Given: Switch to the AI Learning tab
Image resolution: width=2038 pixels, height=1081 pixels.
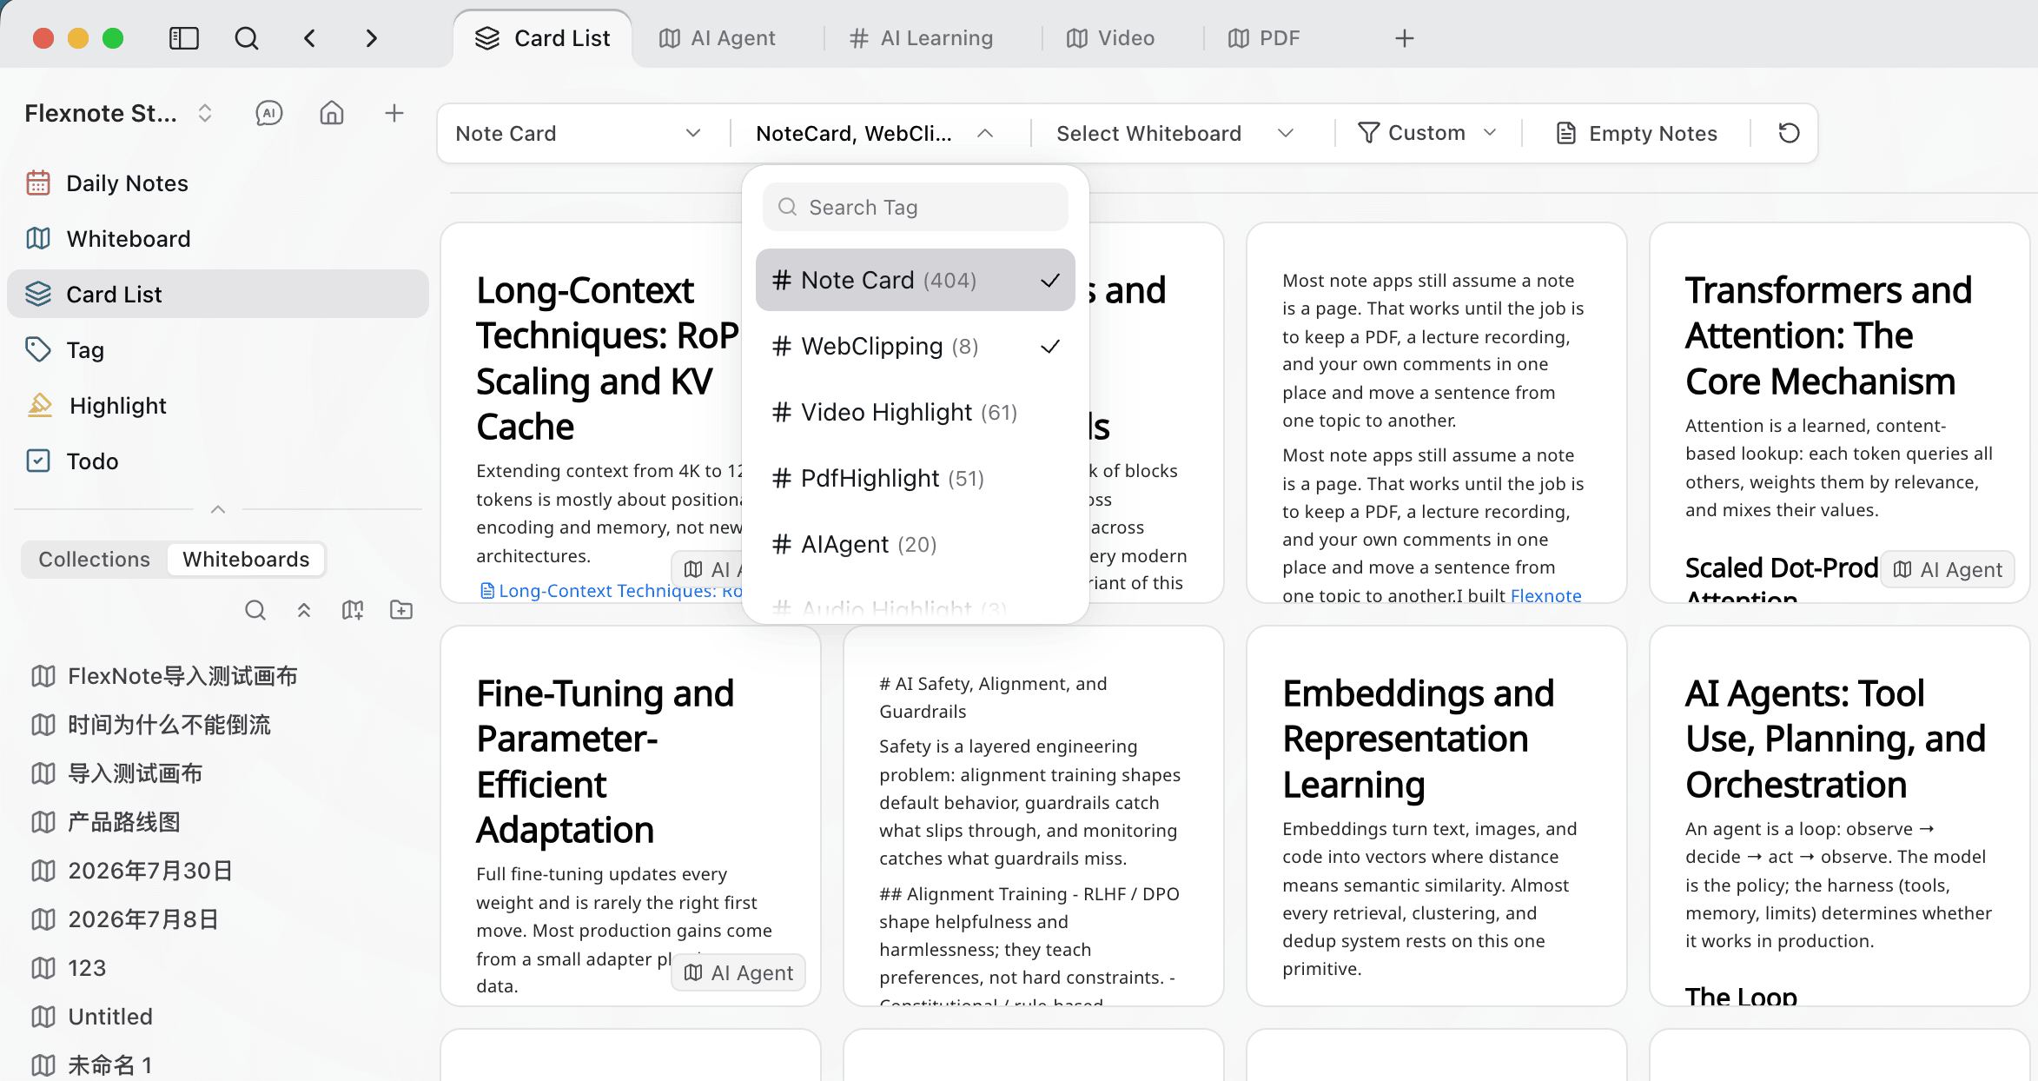Looking at the screenshot, I should coord(921,38).
